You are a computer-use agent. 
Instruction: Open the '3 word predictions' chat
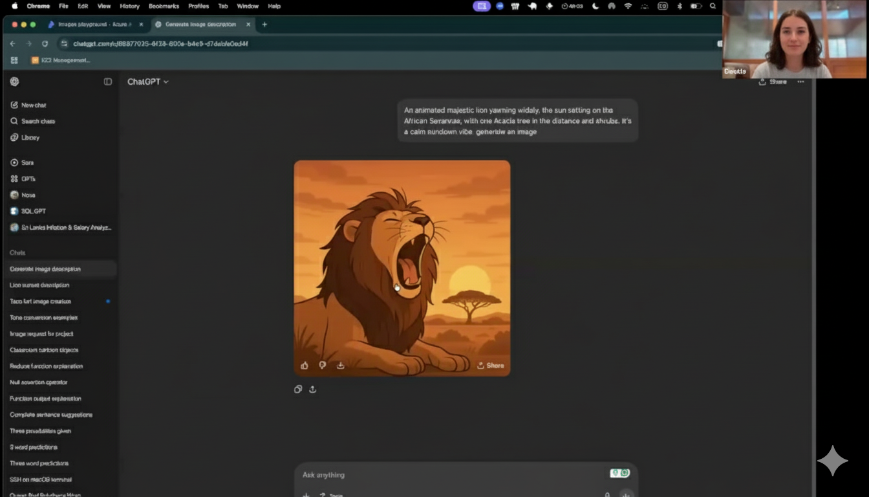coord(34,447)
